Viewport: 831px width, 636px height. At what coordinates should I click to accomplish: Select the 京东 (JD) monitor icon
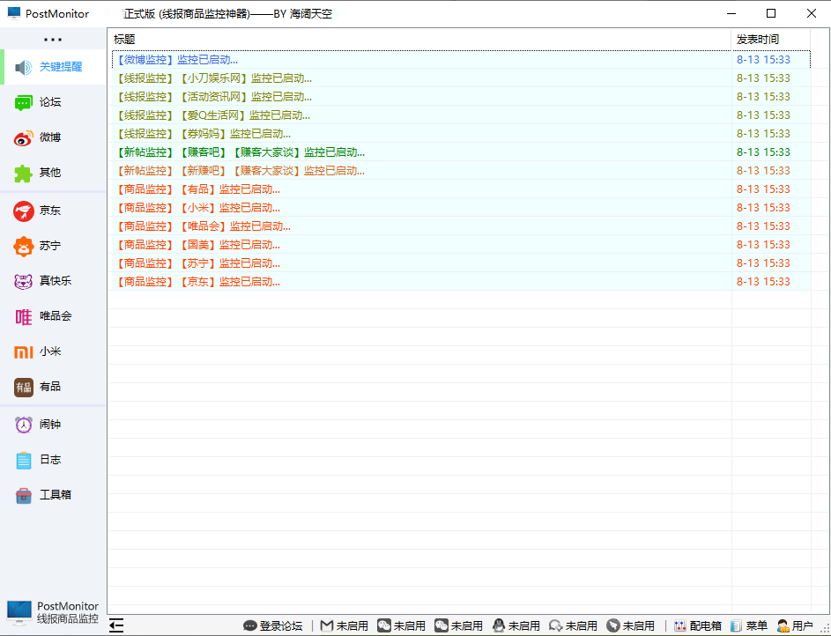click(x=24, y=211)
